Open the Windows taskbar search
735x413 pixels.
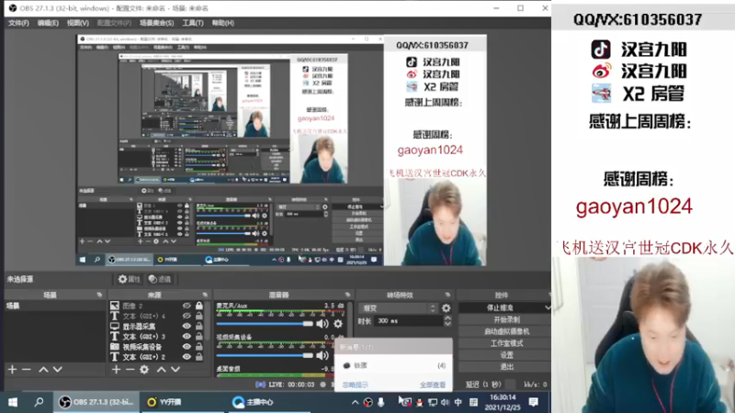click(x=39, y=402)
